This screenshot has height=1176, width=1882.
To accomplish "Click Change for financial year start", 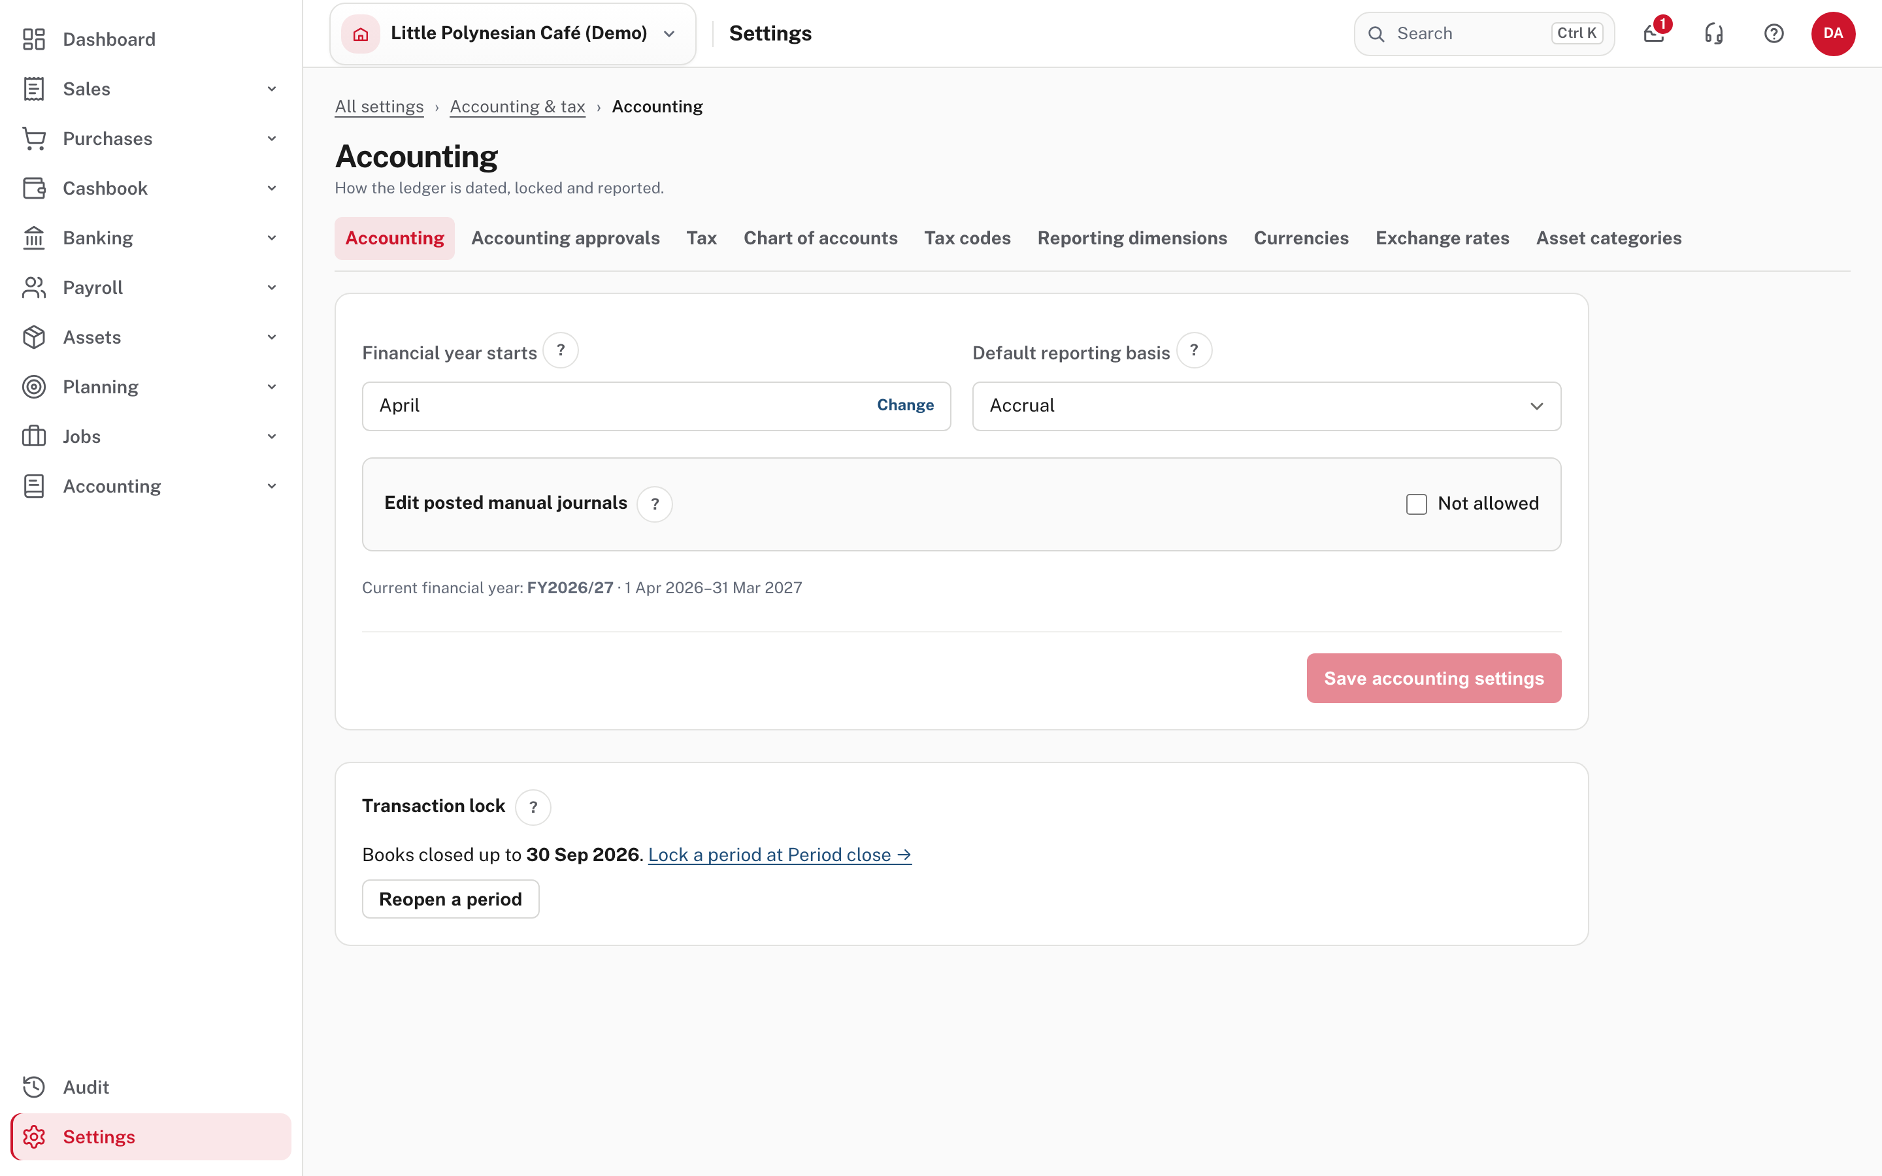I will click(x=905, y=405).
